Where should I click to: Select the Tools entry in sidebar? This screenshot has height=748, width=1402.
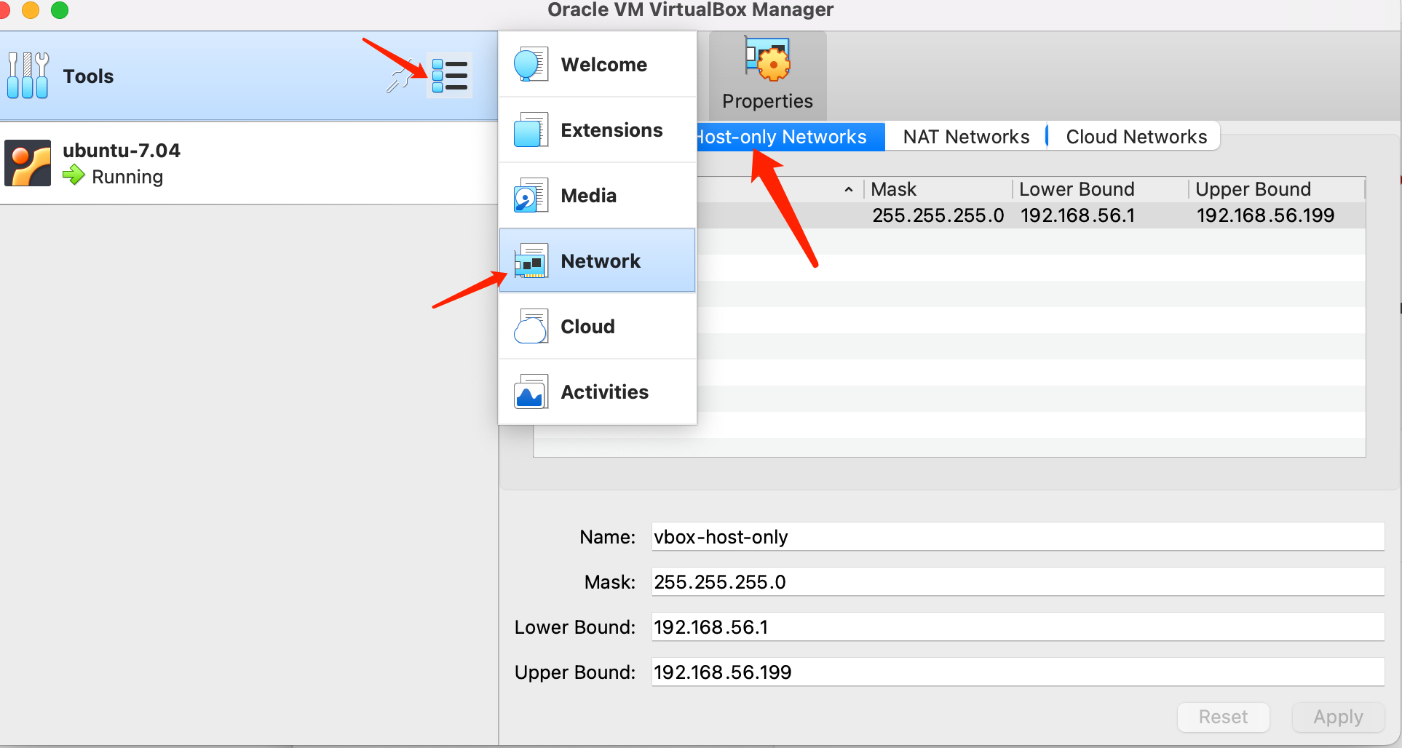[x=247, y=76]
